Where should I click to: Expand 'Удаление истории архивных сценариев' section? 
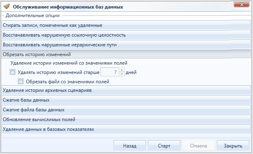click(126, 90)
